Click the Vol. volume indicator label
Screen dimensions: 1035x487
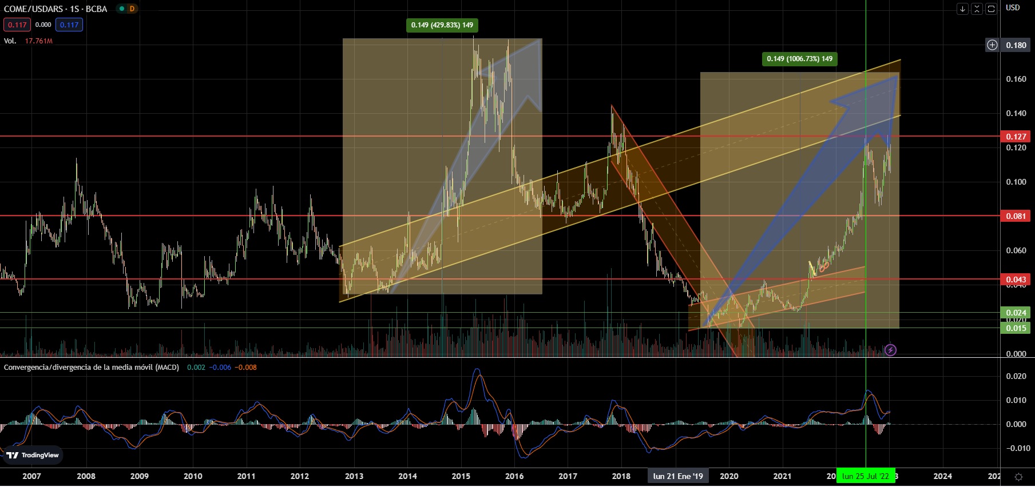10,41
